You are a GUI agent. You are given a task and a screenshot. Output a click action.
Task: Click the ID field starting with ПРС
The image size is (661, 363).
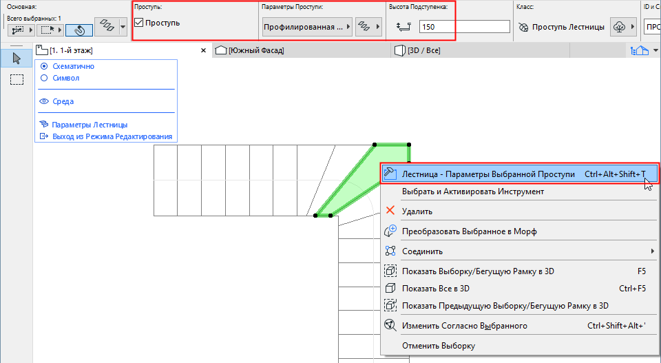tap(653, 27)
